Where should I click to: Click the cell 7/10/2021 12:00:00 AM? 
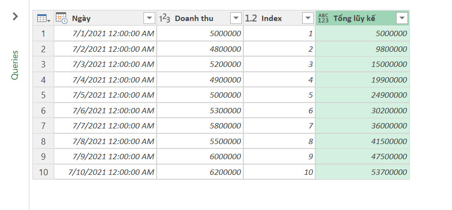pyautogui.click(x=105, y=172)
